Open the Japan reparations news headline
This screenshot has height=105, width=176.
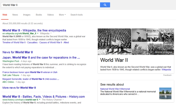point(41,57)
